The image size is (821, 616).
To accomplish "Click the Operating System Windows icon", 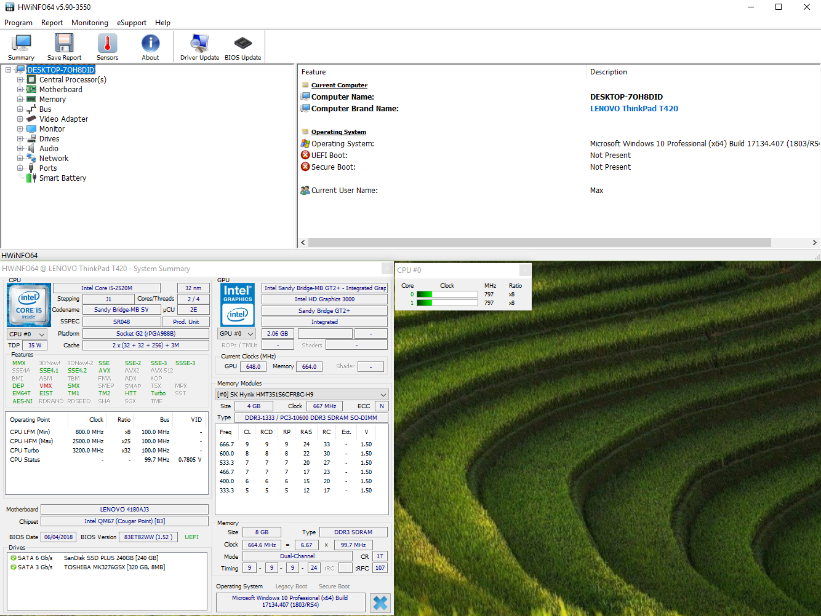I will (305, 144).
